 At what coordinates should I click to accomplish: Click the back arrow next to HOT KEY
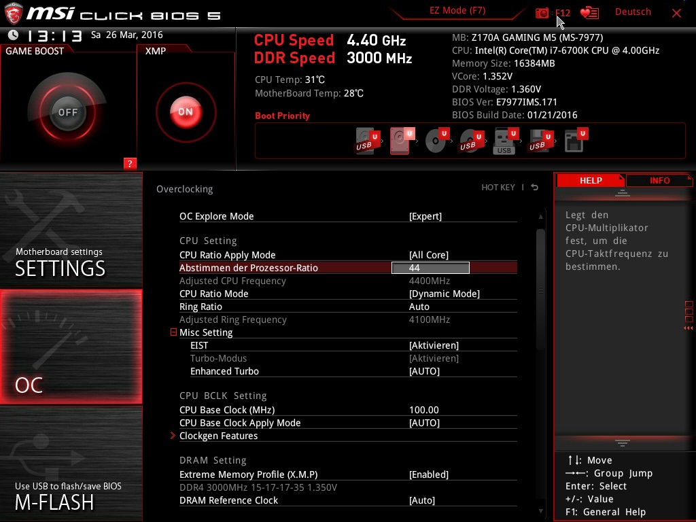(535, 188)
